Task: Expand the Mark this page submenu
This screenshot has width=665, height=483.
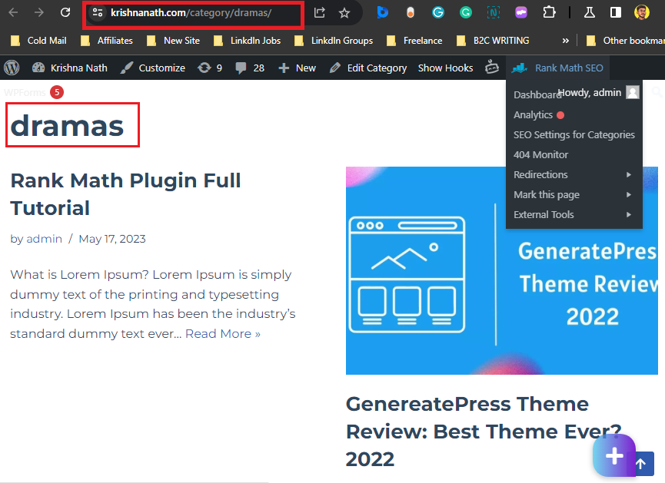Action: coord(574,194)
